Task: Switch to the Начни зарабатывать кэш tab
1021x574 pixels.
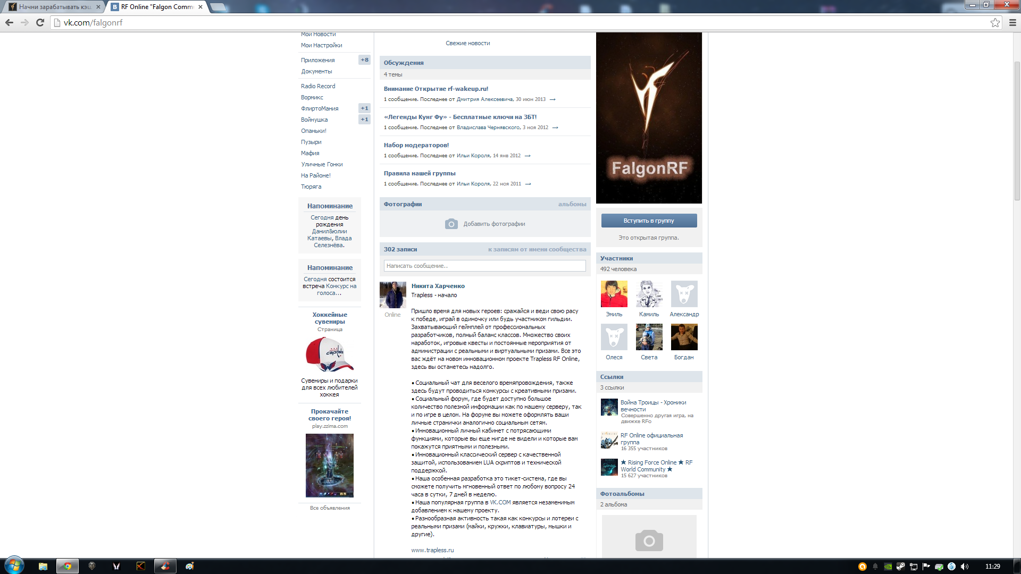Action: [x=53, y=7]
